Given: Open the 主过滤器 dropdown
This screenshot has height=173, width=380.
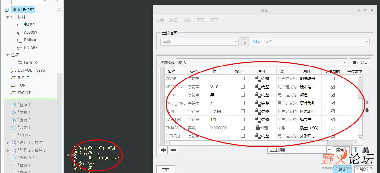Looking at the screenshot, I should pos(329,150).
